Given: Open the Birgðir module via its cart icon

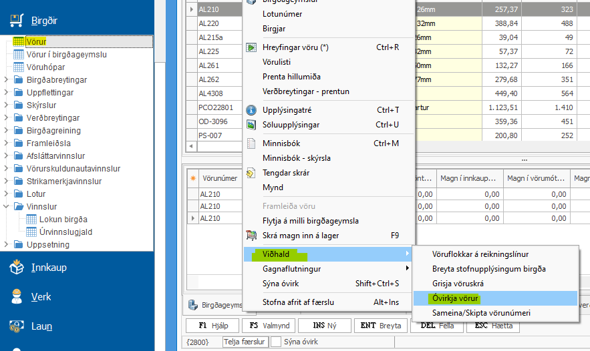Looking at the screenshot, I should 17,20.
